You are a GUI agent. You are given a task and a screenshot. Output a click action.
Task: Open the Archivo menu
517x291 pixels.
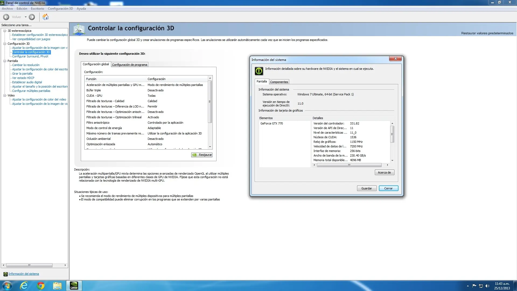[x=7, y=9]
